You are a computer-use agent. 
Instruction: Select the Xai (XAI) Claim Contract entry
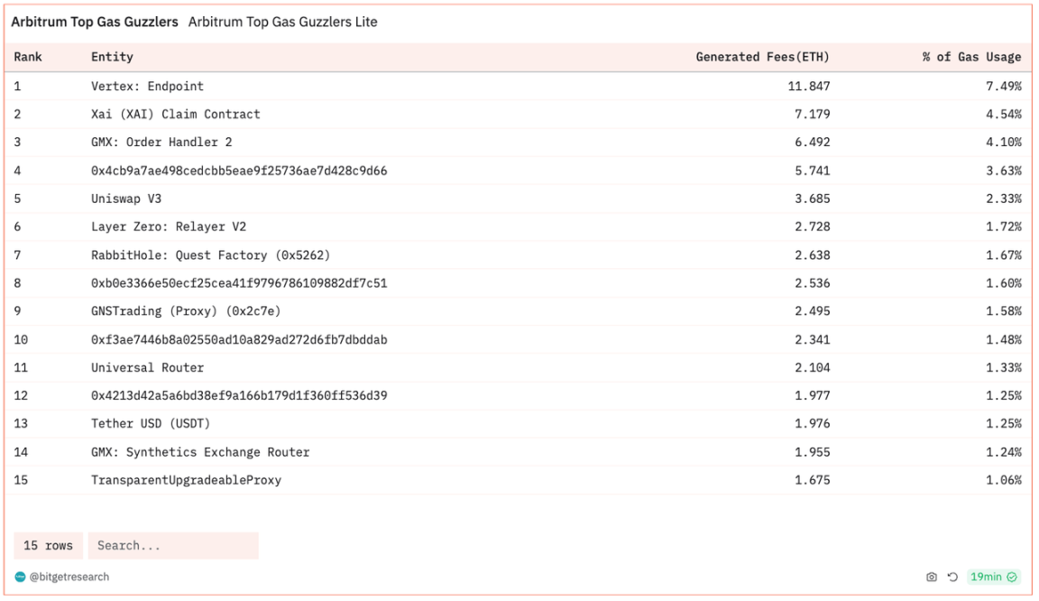pyautogui.click(x=175, y=115)
